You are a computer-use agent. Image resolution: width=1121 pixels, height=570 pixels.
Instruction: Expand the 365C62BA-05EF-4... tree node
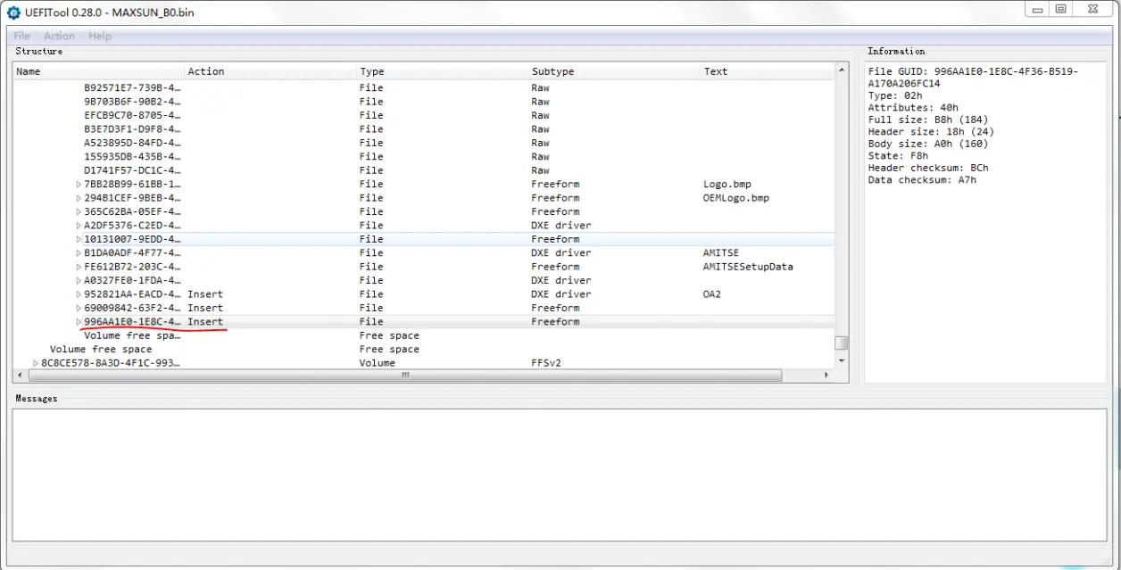(79, 212)
